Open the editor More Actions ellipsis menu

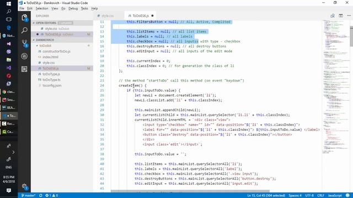click(349, 16)
